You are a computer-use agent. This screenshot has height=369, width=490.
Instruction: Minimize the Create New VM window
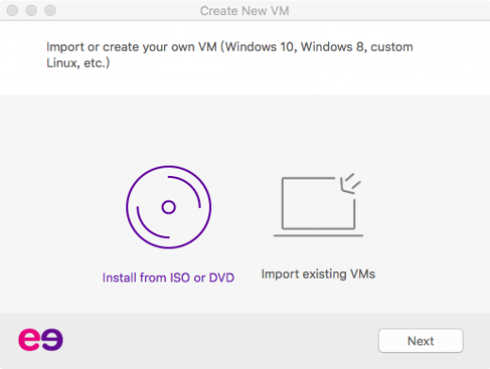pos(31,10)
